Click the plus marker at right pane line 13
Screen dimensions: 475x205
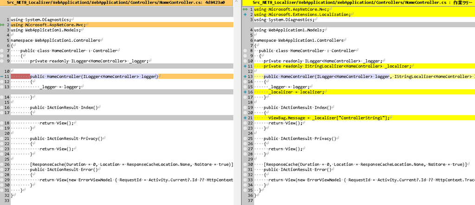point(245,76)
